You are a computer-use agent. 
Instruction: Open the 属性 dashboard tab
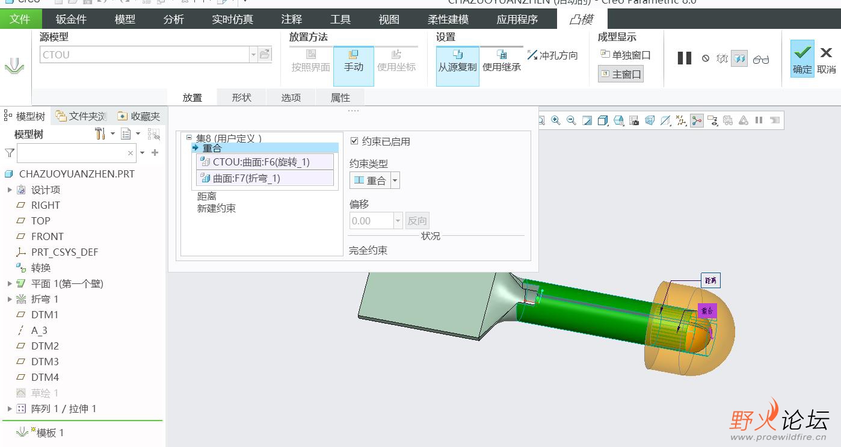[x=340, y=97]
